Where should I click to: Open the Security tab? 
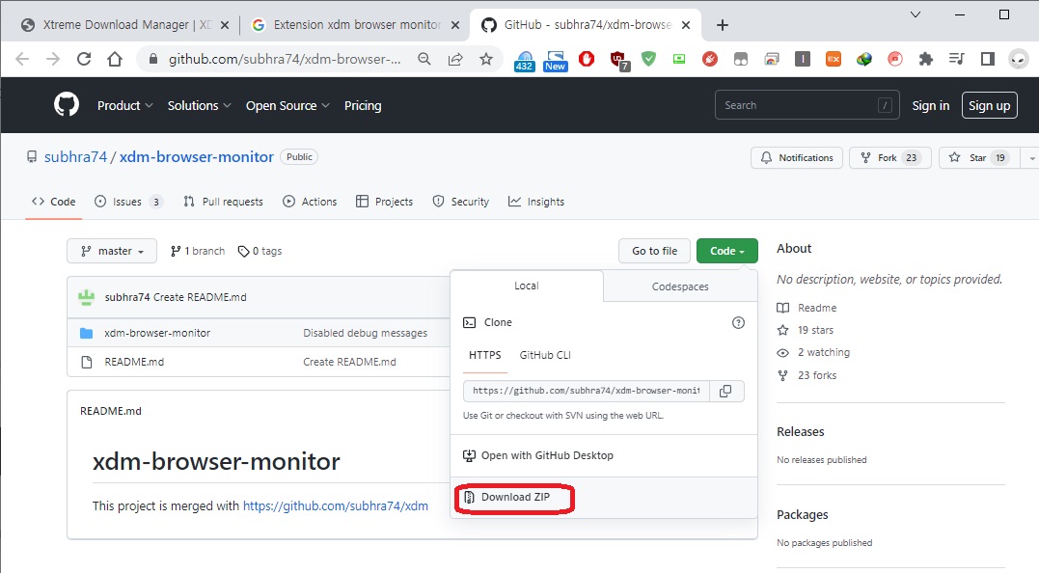461,202
